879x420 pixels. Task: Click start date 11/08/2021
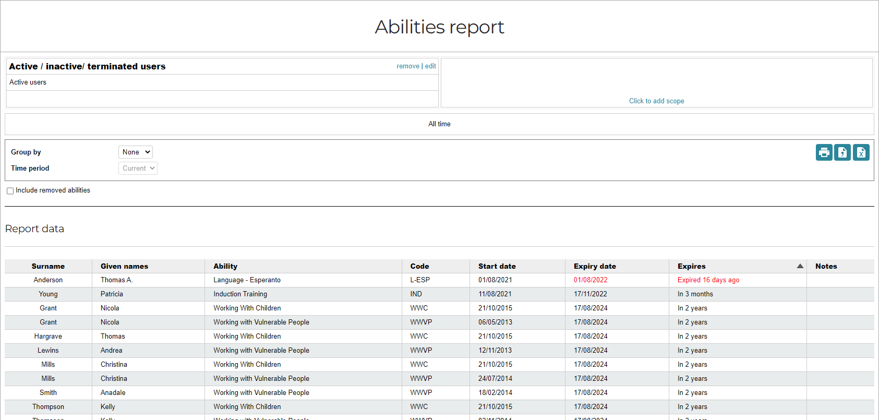(x=495, y=294)
